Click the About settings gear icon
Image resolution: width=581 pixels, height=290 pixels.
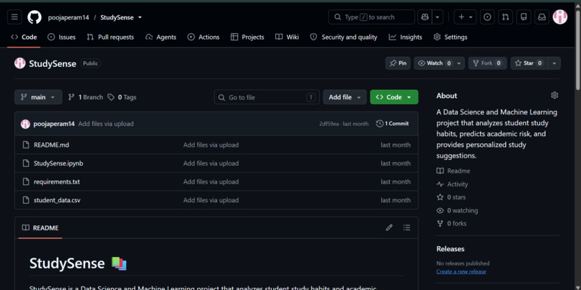tap(554, 96)
